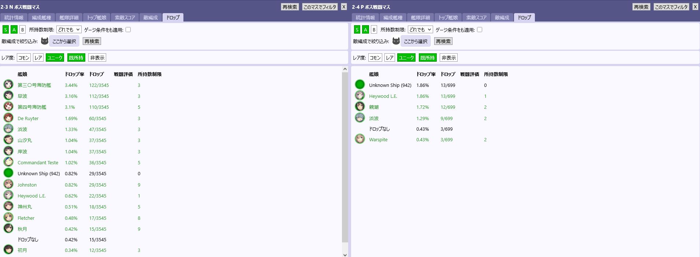Viewport: 700px width, 257px height.
Task: Toggle 既所持 filter in 2-4 P panel
Action: point(428,58)
